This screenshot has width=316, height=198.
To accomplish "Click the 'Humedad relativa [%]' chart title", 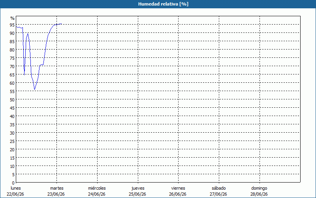I will coord(163,4).
